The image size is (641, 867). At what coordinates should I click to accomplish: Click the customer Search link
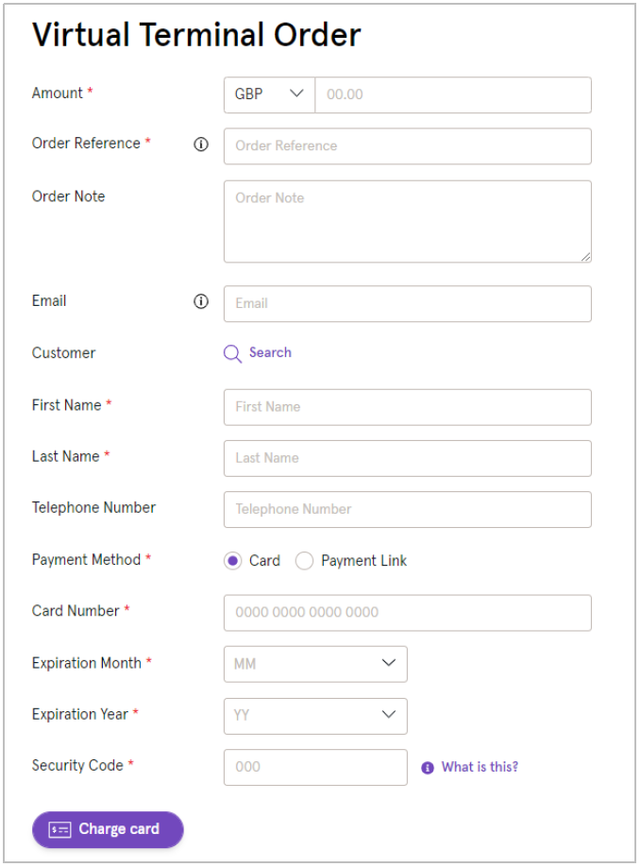point(270,353)
